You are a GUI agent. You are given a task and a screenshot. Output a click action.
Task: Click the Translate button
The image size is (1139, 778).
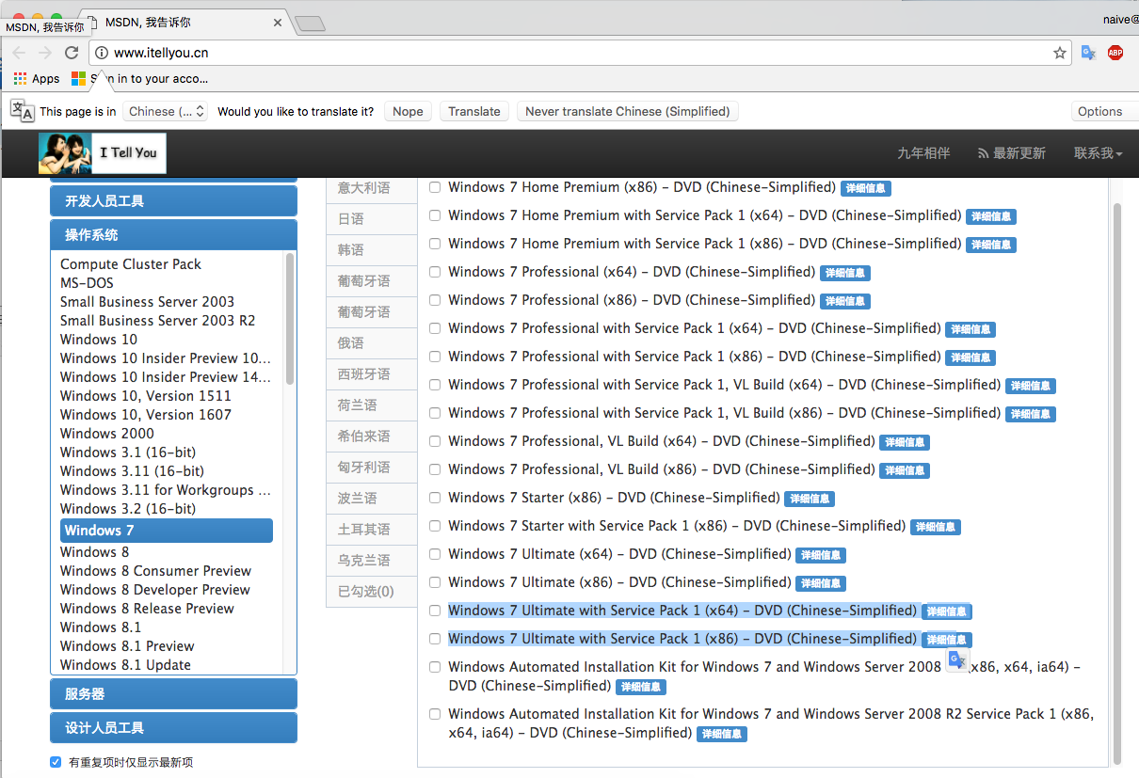(x=474, y=111)
